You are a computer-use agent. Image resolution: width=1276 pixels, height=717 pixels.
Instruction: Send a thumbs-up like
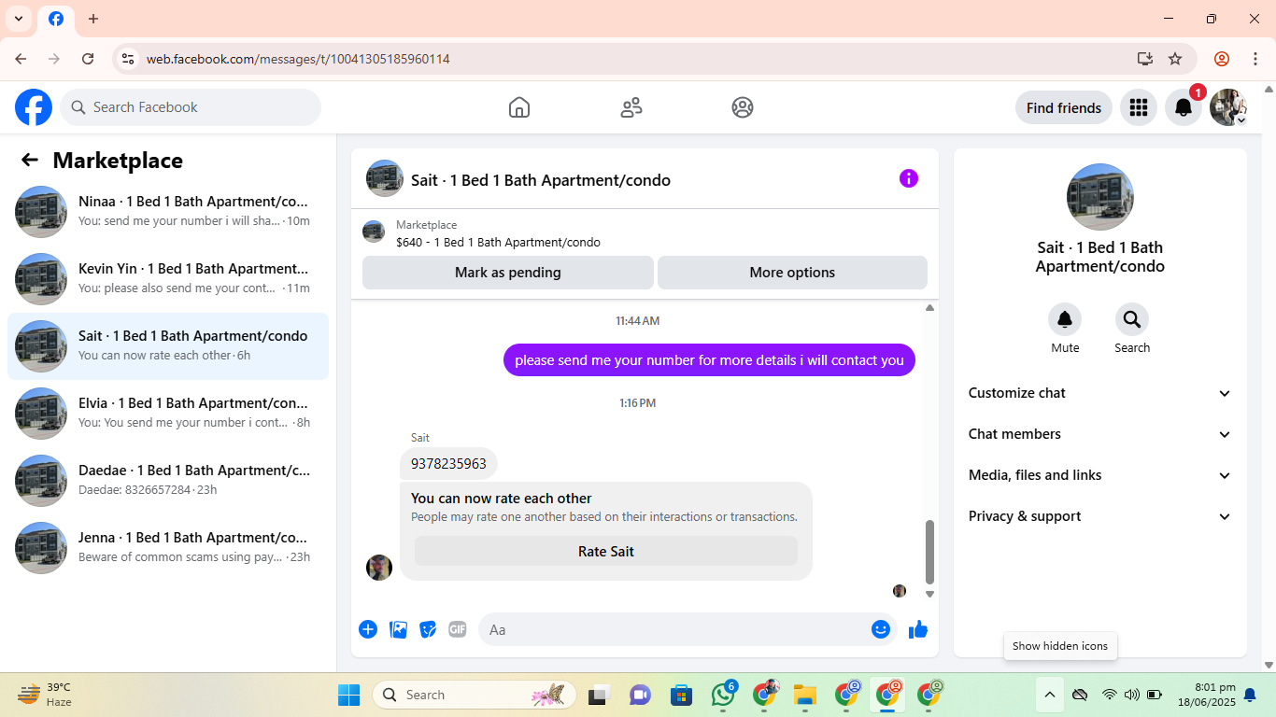tap(918, 629)
